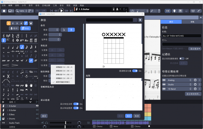Screen dimensions: 203x129
Task: Click the 标题 input field
Action: (x=182, y=36)
